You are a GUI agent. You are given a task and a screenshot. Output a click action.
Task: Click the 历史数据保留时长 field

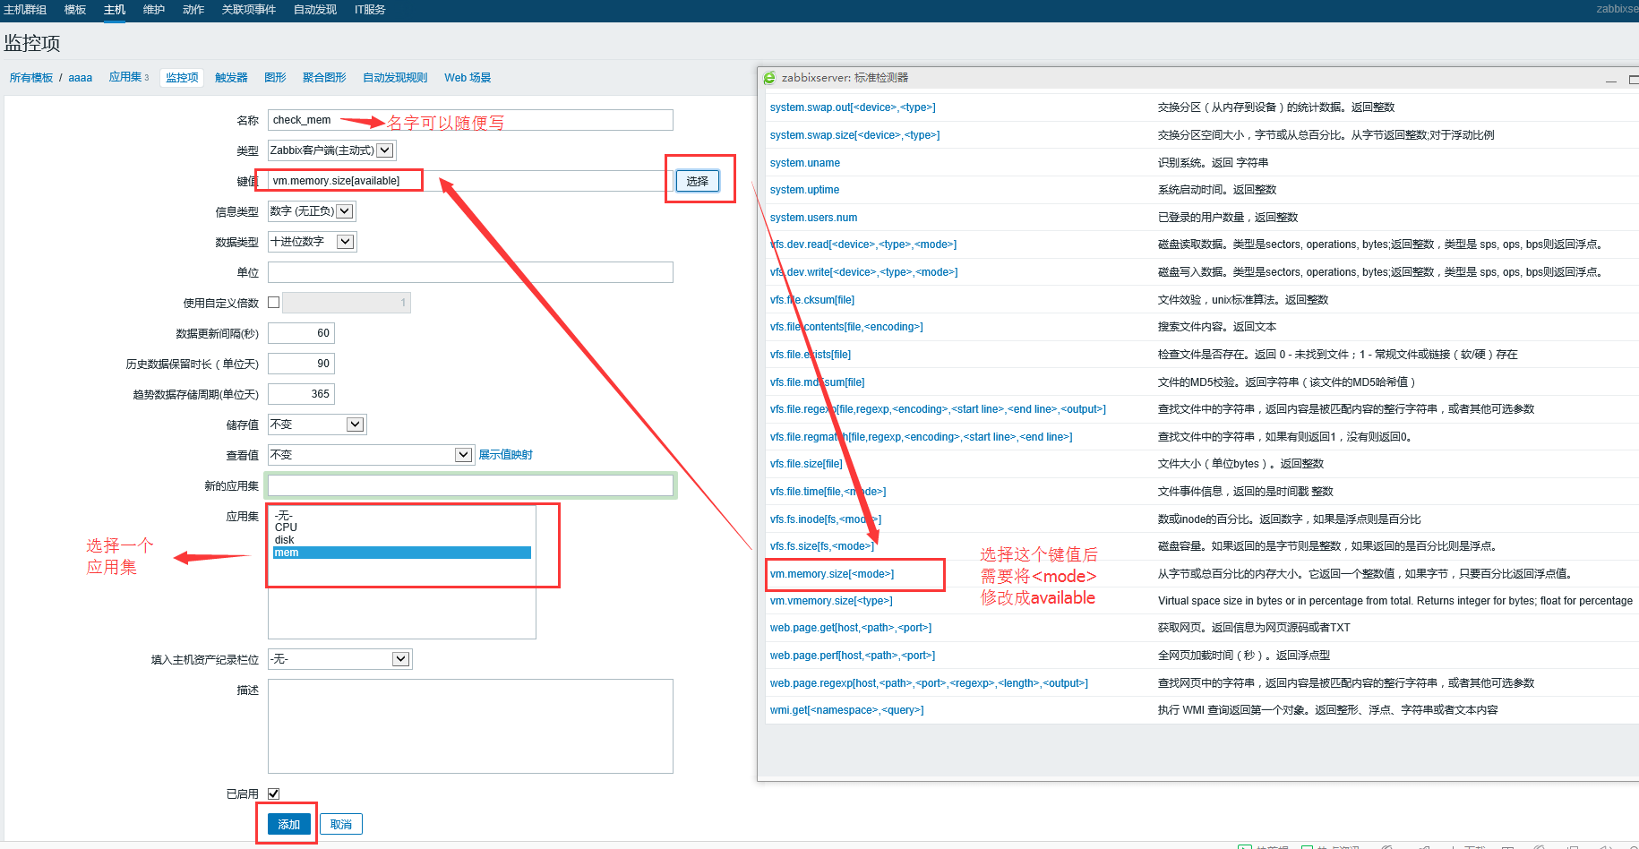pos(301,364)
